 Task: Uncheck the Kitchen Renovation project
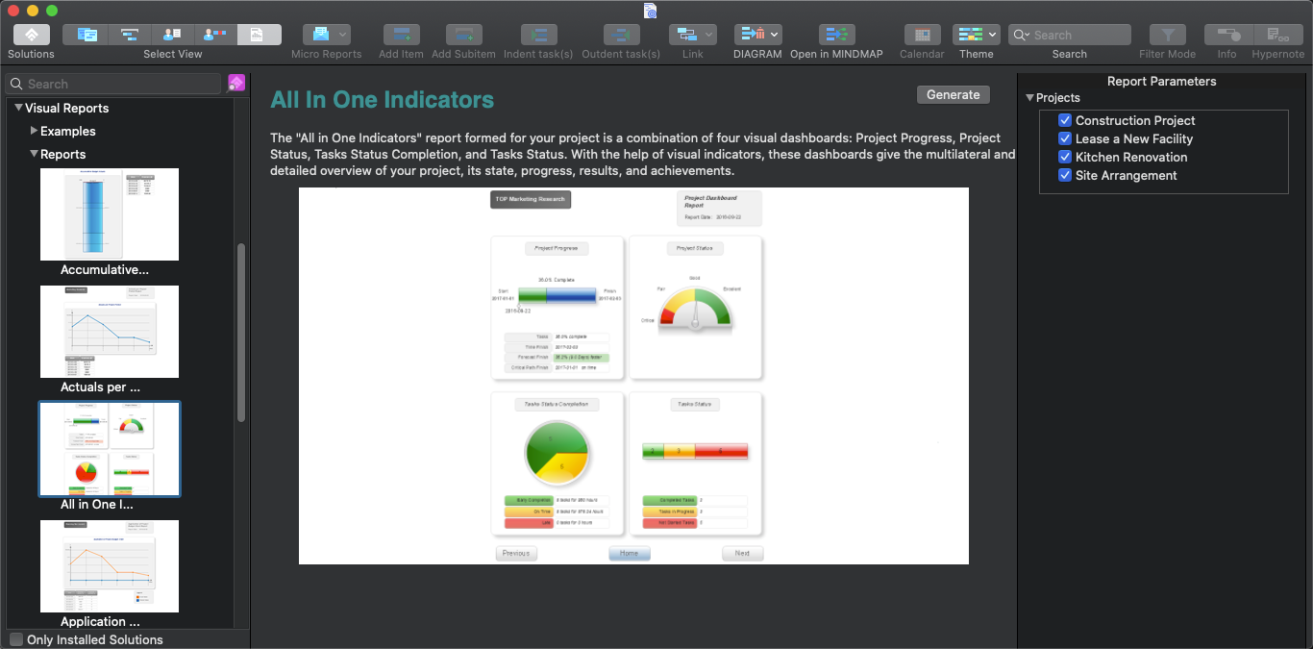1065,157
